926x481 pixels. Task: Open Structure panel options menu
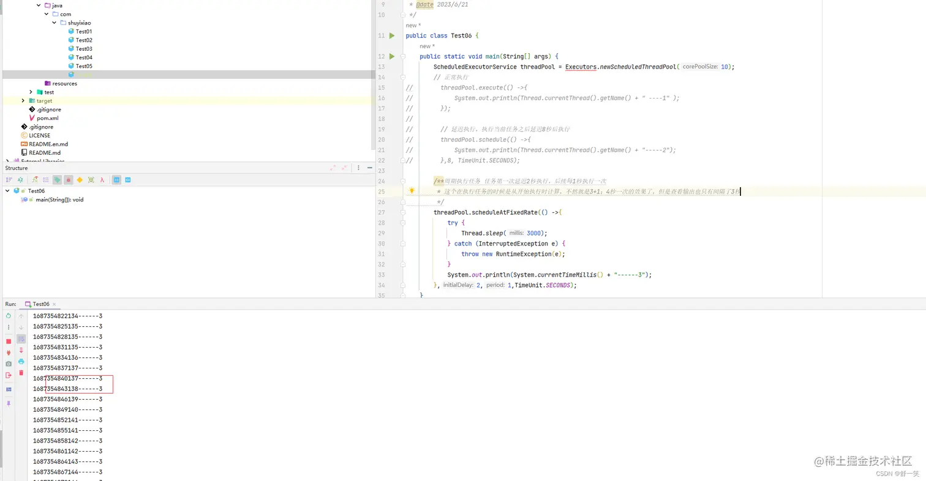(358, 168)
